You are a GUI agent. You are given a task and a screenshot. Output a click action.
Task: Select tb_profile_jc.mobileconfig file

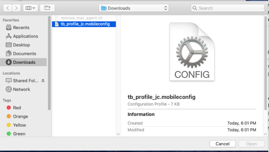(x=85, y=24)
